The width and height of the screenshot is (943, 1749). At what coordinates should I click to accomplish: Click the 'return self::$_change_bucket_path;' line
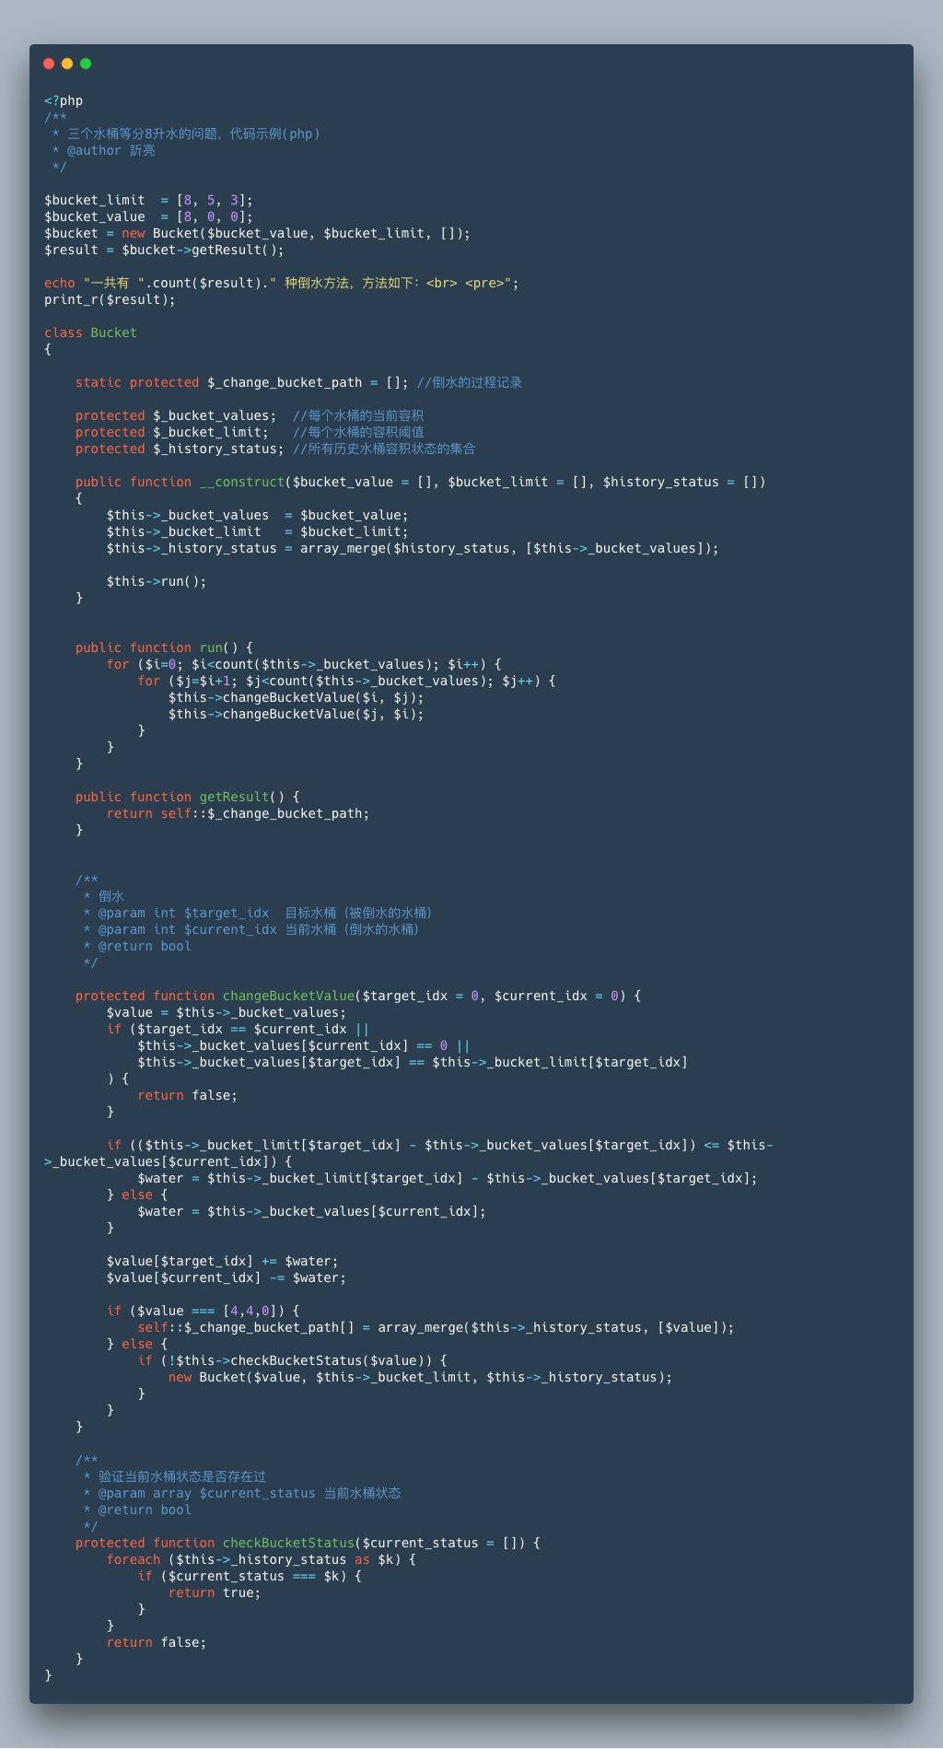pyautogui.click(x=238, y=813)
